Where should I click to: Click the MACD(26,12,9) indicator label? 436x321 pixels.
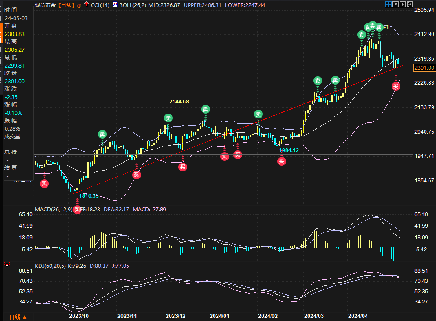tap(54, 210)
